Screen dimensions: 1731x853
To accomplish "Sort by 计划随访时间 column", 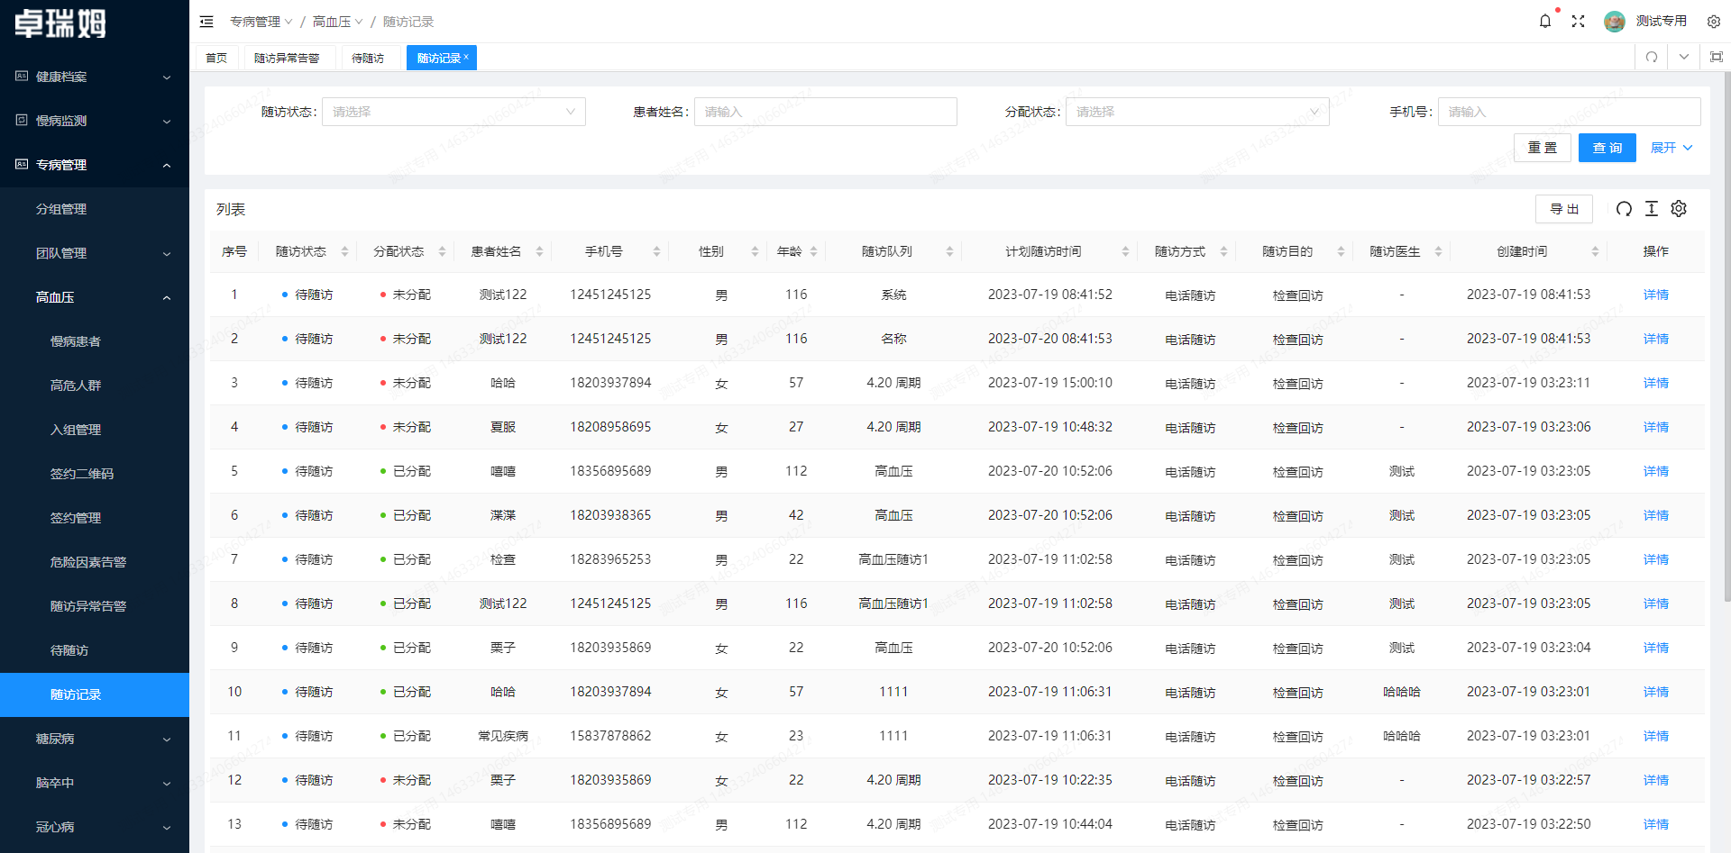I will click(x=1125, y=251).
